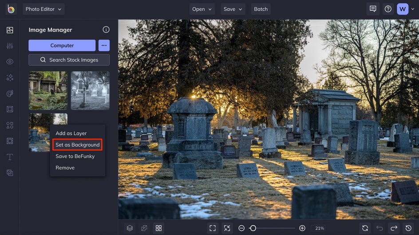This screenshot has height=235, width=419.
Task: Undo the last action
Action: click(379, 228)
